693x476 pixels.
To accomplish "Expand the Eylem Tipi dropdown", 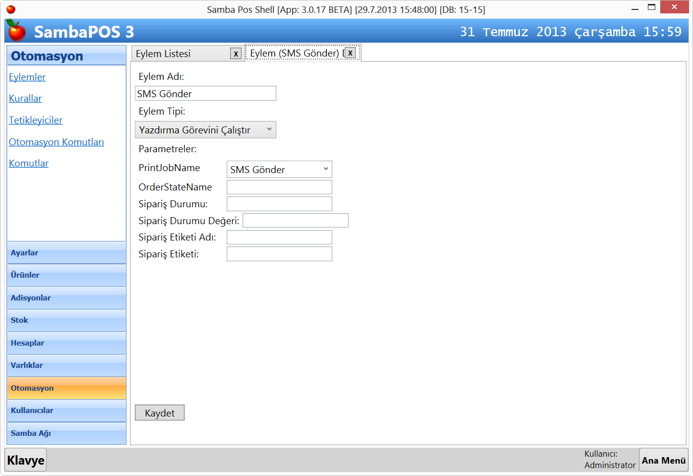I will tap(205, 130).
